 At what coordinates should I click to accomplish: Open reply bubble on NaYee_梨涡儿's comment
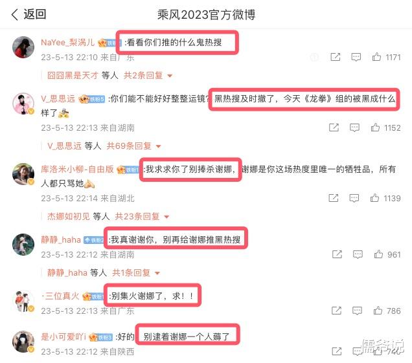pos(356,57)
